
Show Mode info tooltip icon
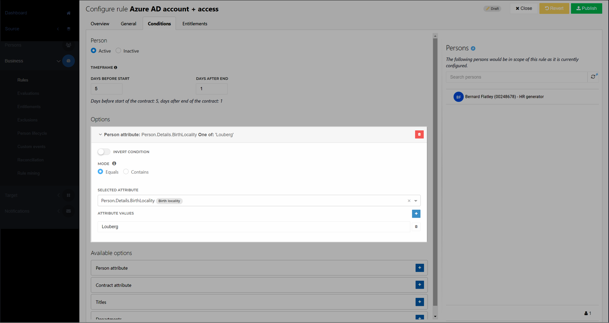[114, 164]
